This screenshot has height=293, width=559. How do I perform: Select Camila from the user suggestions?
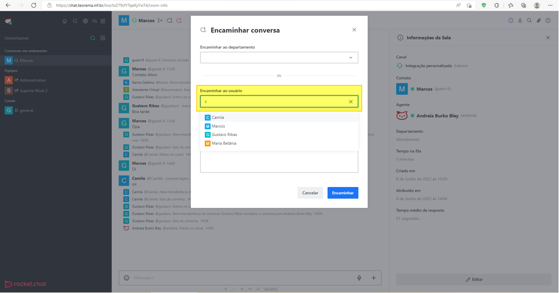click(279, 117)
